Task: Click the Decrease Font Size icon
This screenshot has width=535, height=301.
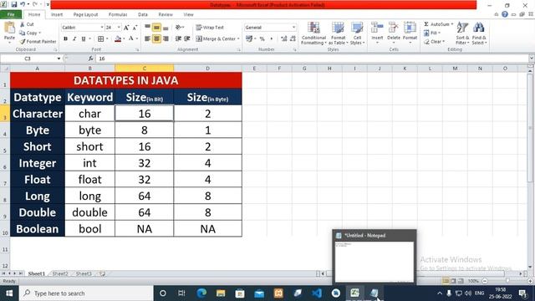Action: coord(135,28)
